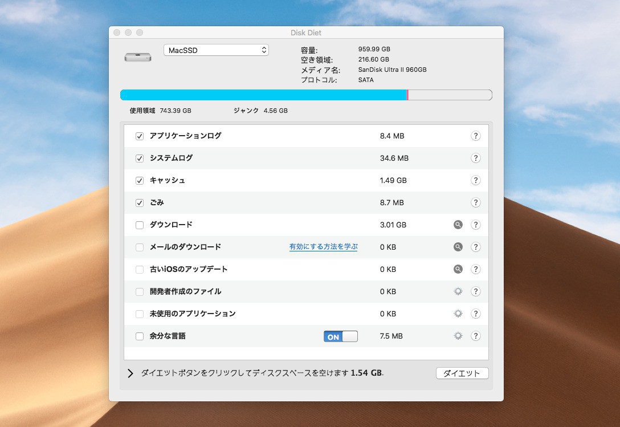
Task: Click the 959.99 GB capacity value
Action: (374, 49)
